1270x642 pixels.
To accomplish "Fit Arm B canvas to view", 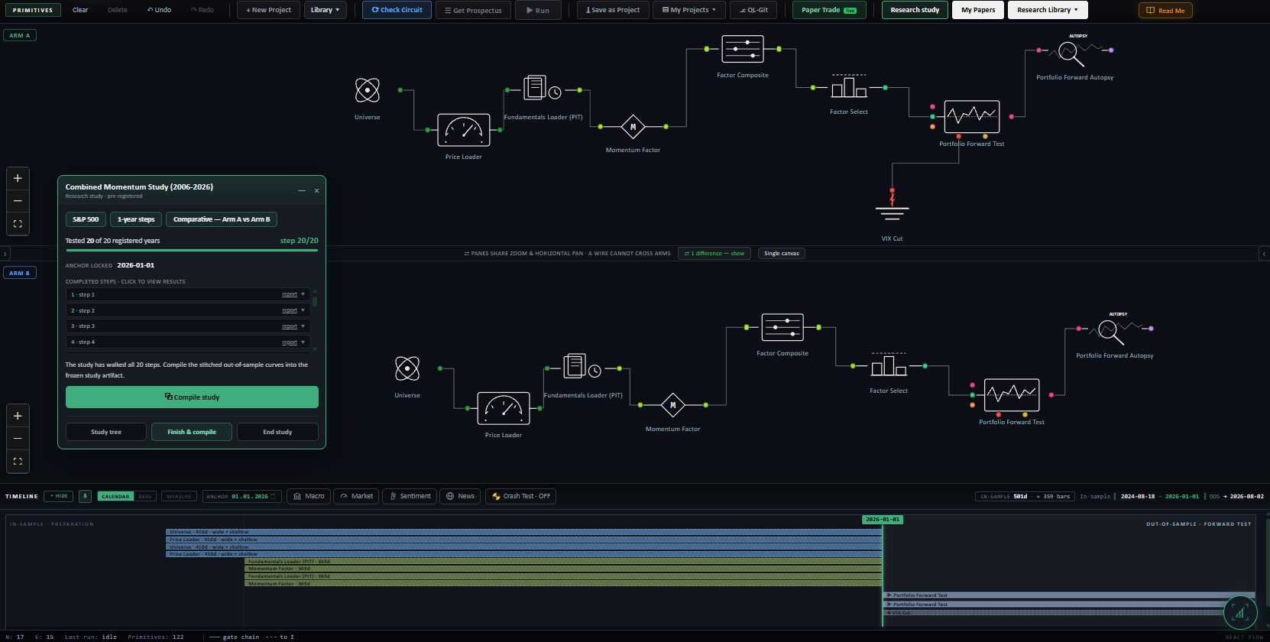I will point(18,462).
